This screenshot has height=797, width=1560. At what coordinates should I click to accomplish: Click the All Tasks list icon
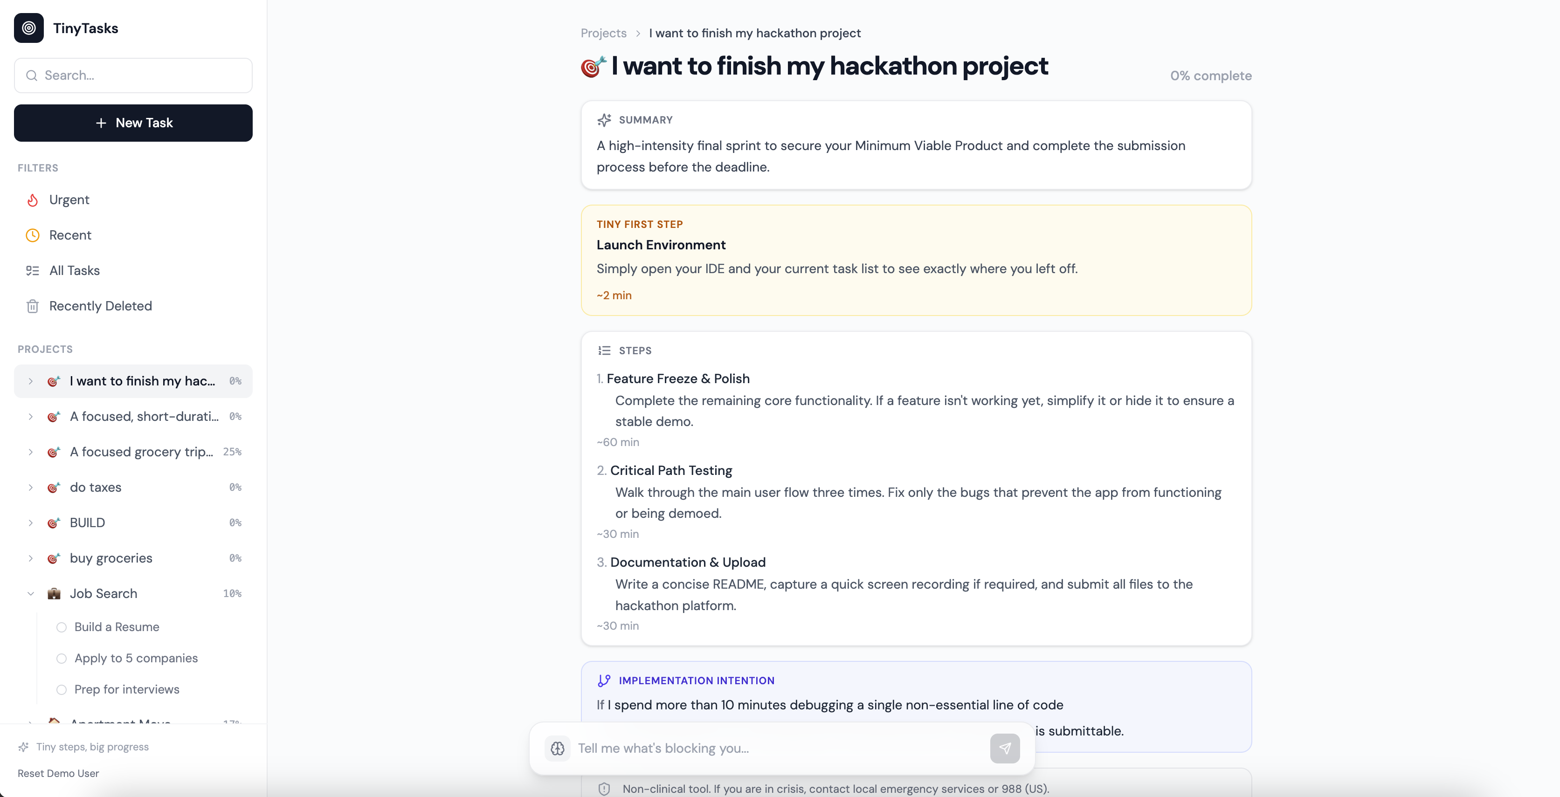(x=33, y=271)
